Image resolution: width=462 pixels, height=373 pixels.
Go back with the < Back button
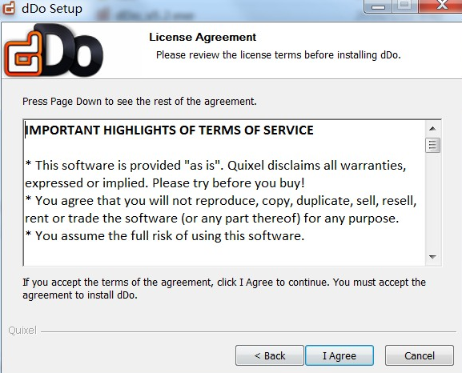pyautogui.click(x=270, y=355)
